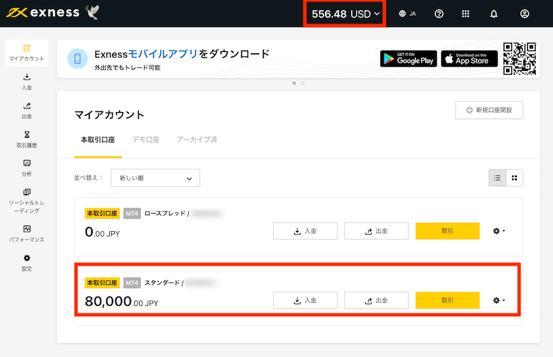Switch to 本取引口座 tab
The width and height of the screenshot is (553, 357).
(x=97, y=140)
